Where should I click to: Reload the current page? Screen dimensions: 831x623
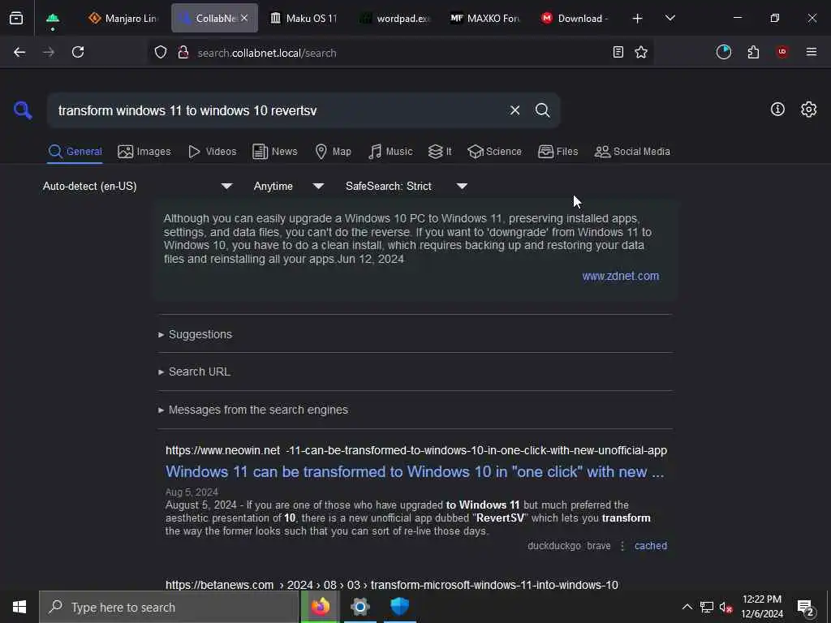pos(78,52)
